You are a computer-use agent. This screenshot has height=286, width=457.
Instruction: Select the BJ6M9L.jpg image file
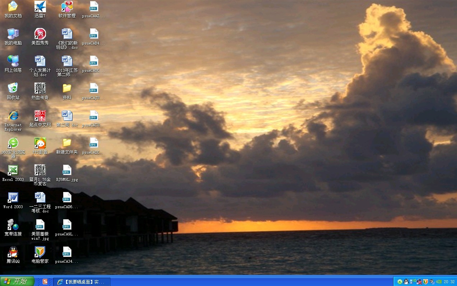[x=67, y=170]
